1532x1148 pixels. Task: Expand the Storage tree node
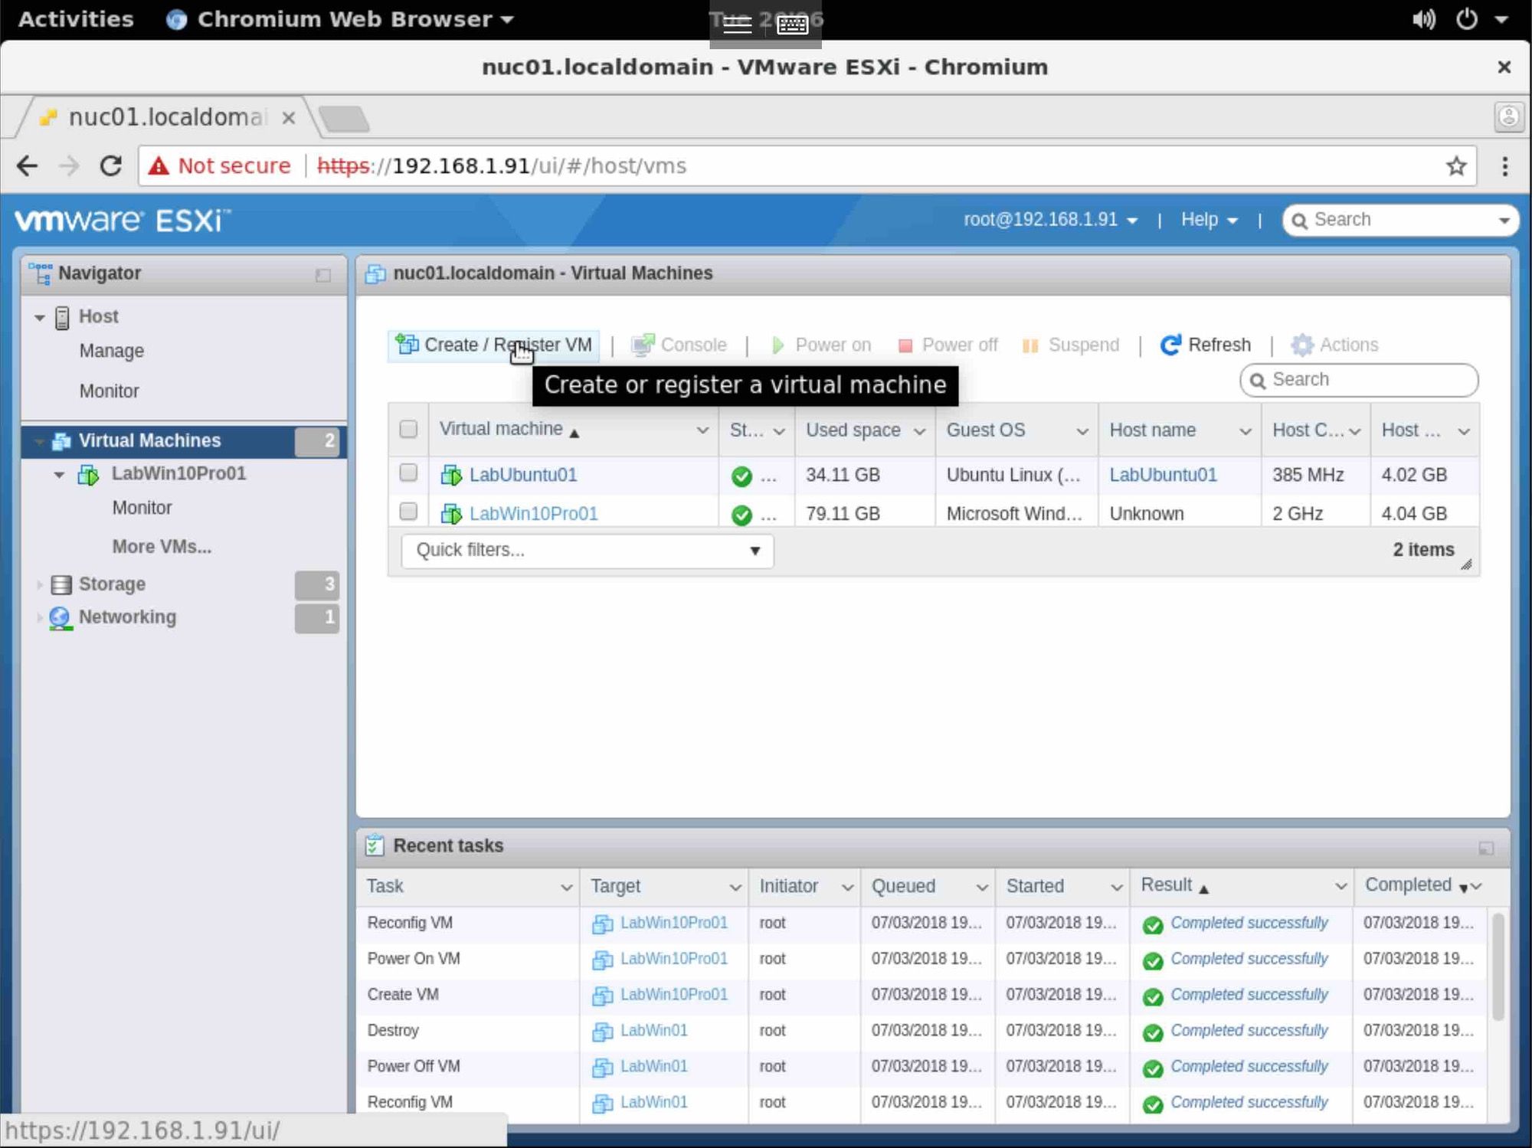click(39, 585)
